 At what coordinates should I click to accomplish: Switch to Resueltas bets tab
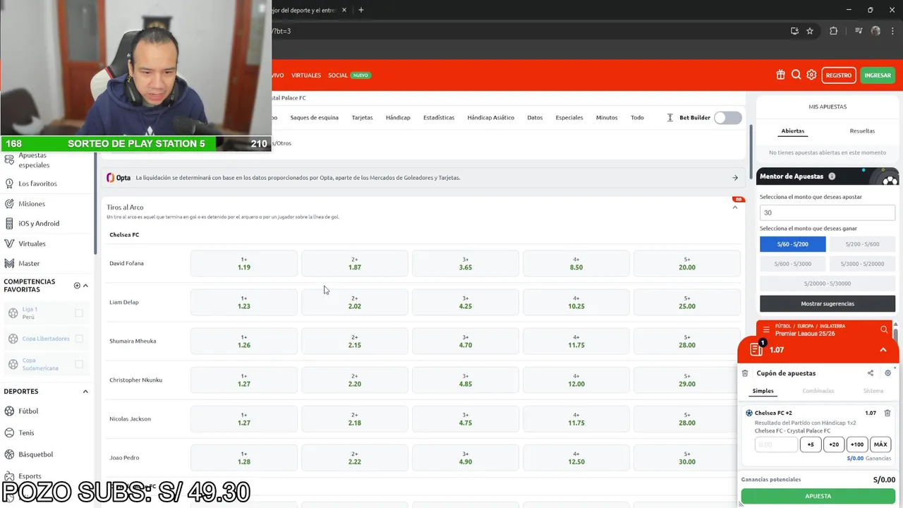[x=862, y=131]
